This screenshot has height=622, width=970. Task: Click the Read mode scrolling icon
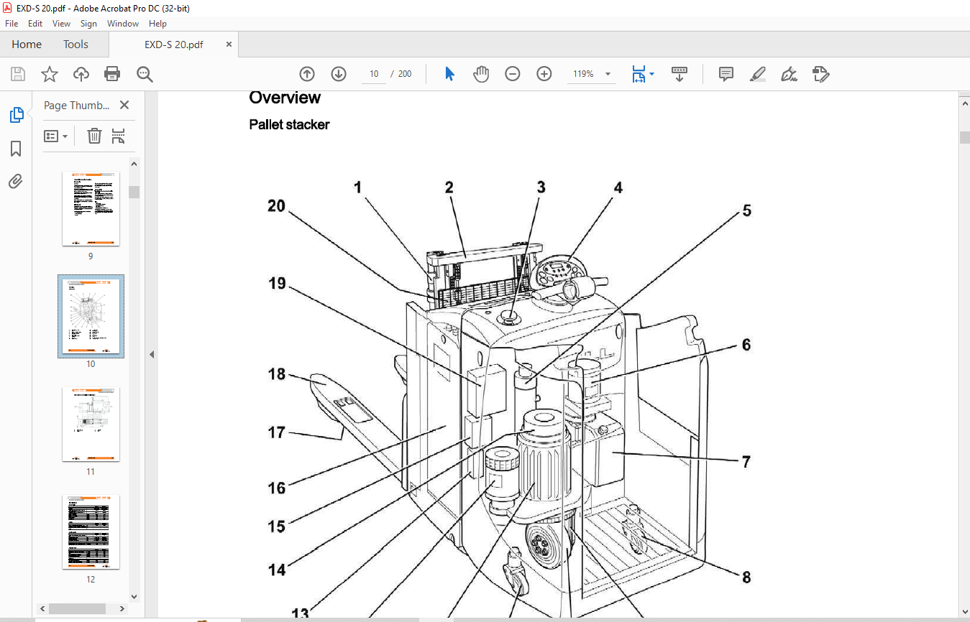click(680, 74)
